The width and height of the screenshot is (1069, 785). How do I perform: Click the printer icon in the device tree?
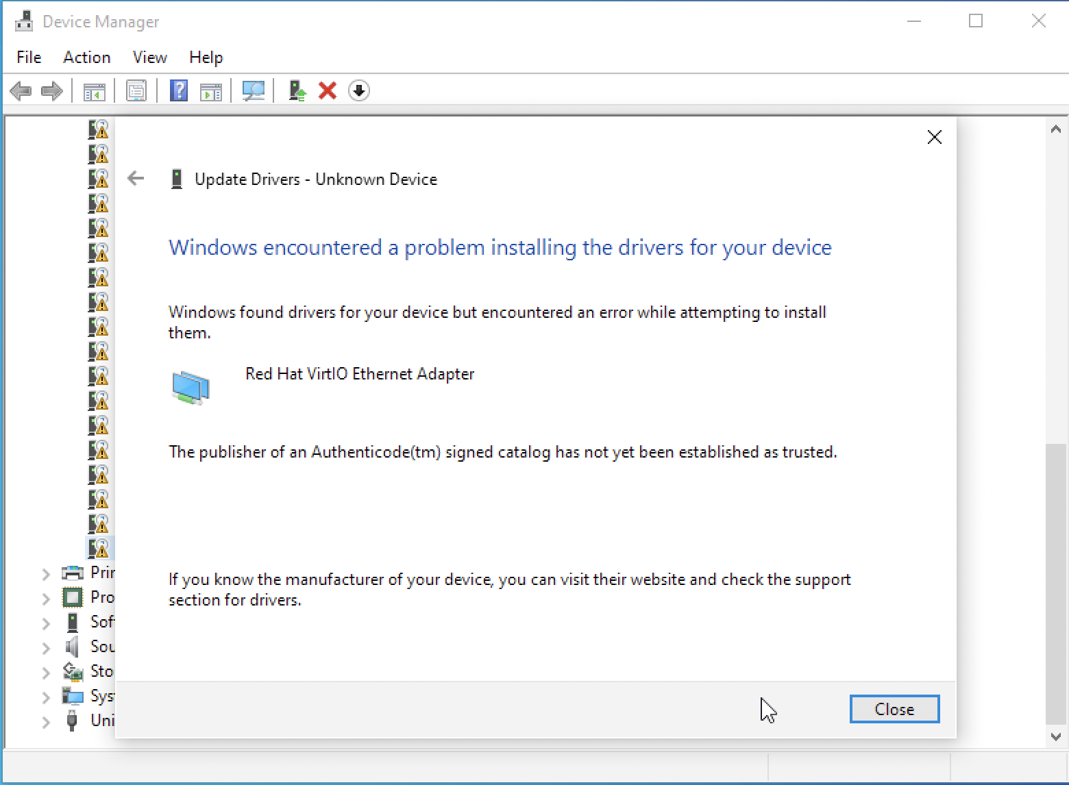pos(73,572)
